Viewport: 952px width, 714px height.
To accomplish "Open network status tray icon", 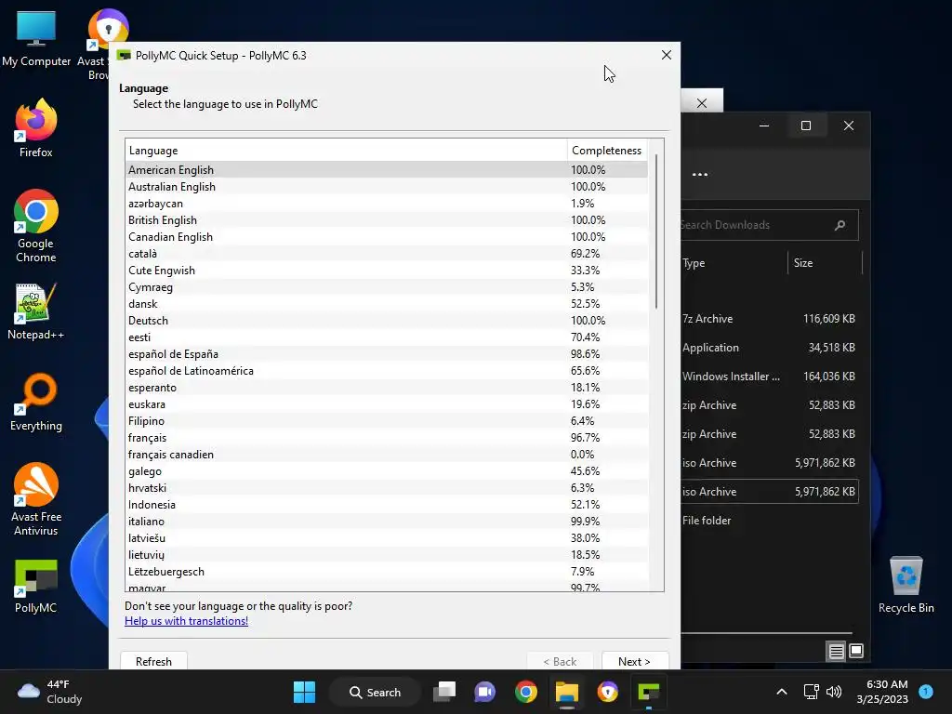I will tap(811, 692).
